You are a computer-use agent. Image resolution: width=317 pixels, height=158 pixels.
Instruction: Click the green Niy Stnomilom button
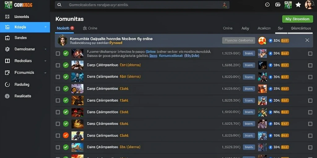coord(297,19)
